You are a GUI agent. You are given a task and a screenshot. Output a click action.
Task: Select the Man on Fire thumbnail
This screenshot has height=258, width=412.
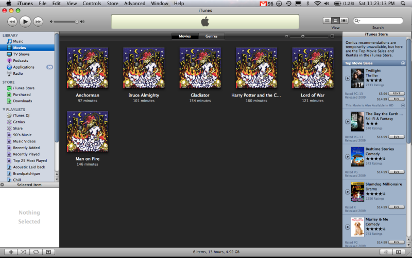pyautogui.click(x=88, y=132)
